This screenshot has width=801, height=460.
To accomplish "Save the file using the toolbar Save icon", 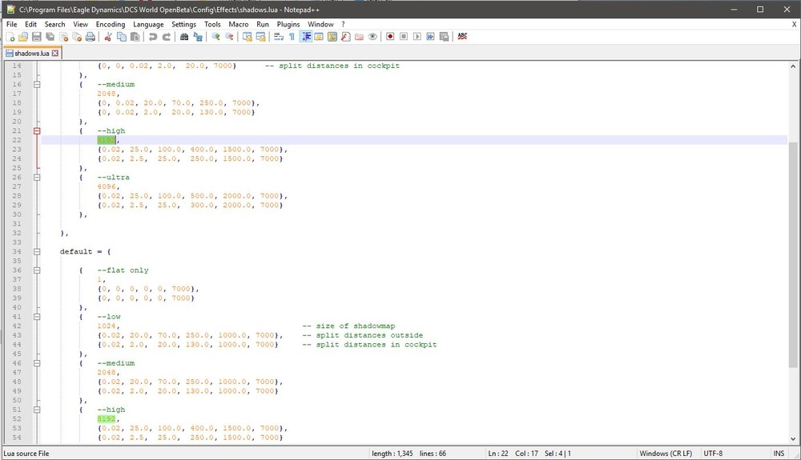I will coord(36,37).
